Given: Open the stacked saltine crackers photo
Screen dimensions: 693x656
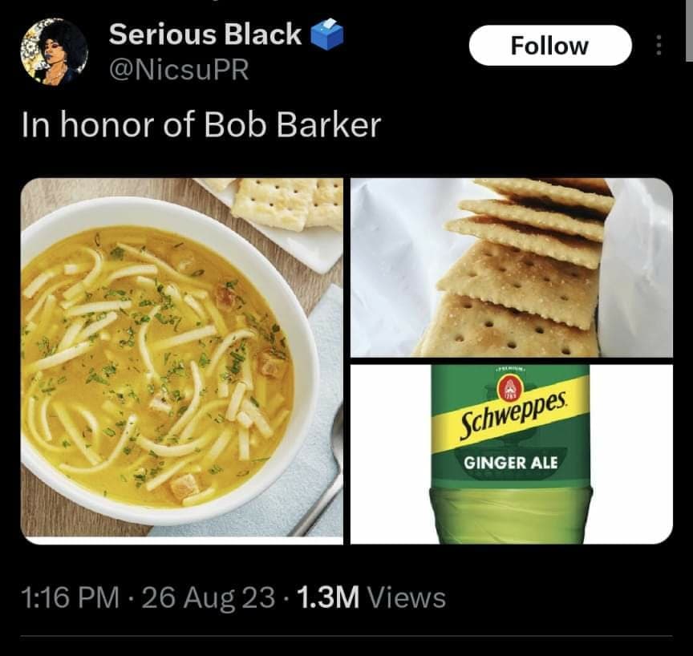Looking at the screenshot, I should (512, 267).
